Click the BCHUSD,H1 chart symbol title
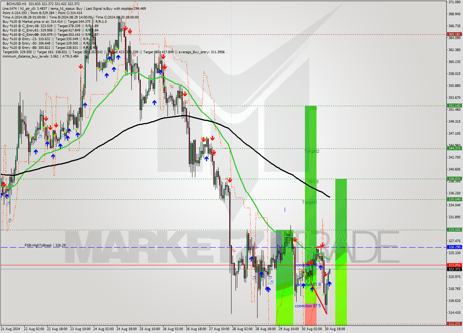Viewport: 463px width, 333px height. 17,4
